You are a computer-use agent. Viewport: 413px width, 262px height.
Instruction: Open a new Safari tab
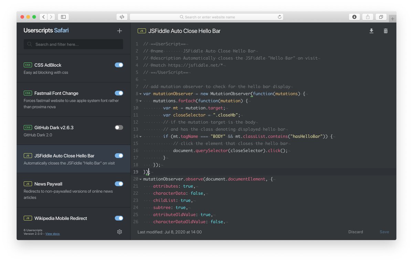(392, 19)
